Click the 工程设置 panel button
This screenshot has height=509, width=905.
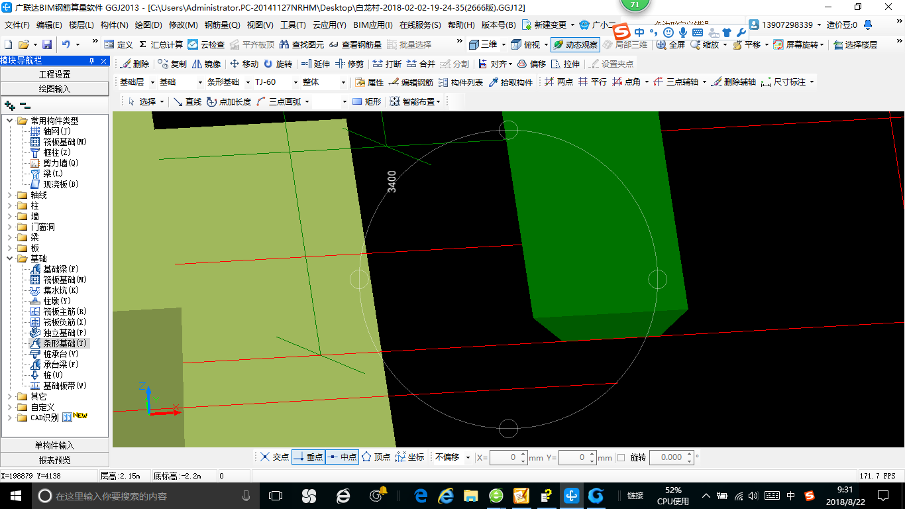[54, 74]
